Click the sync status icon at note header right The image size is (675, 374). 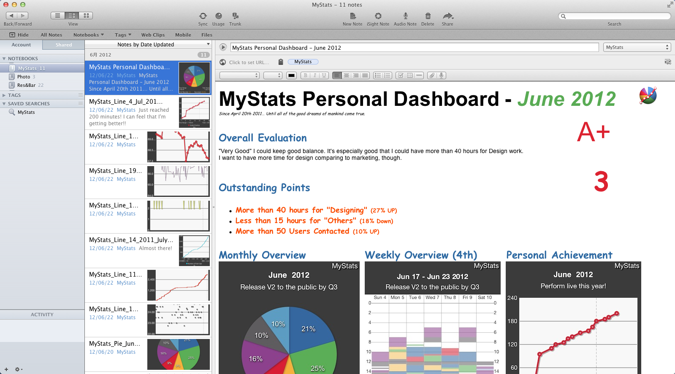pos(668,62)
